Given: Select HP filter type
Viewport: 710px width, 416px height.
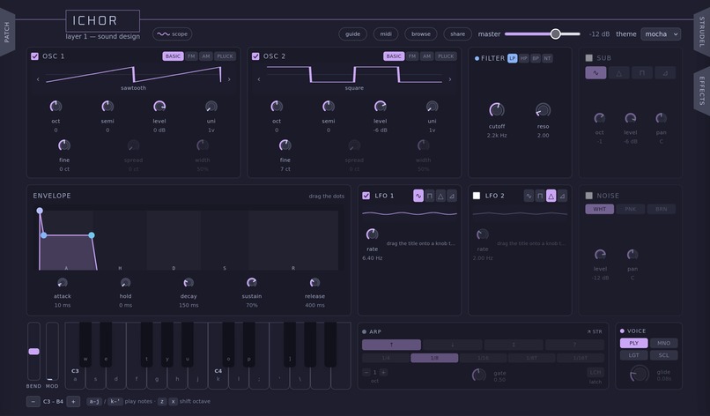Looking at the screenshot, I should 524,58.
